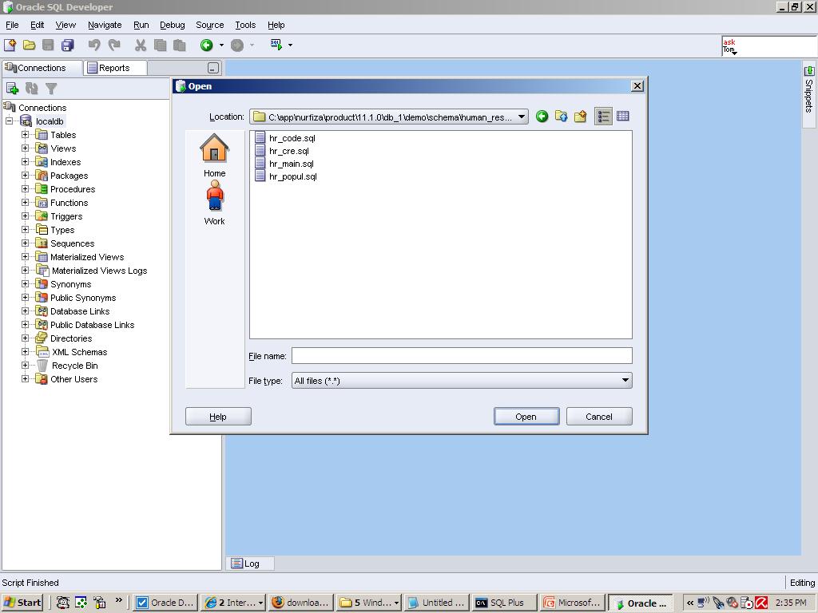
Task: Create a new folder in the dialog
Action: coord(582,116)
